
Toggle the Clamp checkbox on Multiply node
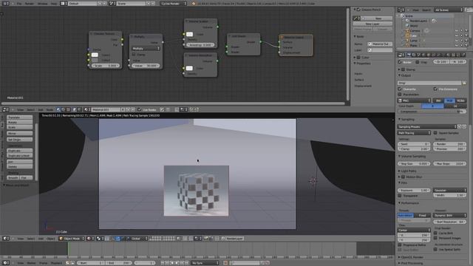pos(134,55)
